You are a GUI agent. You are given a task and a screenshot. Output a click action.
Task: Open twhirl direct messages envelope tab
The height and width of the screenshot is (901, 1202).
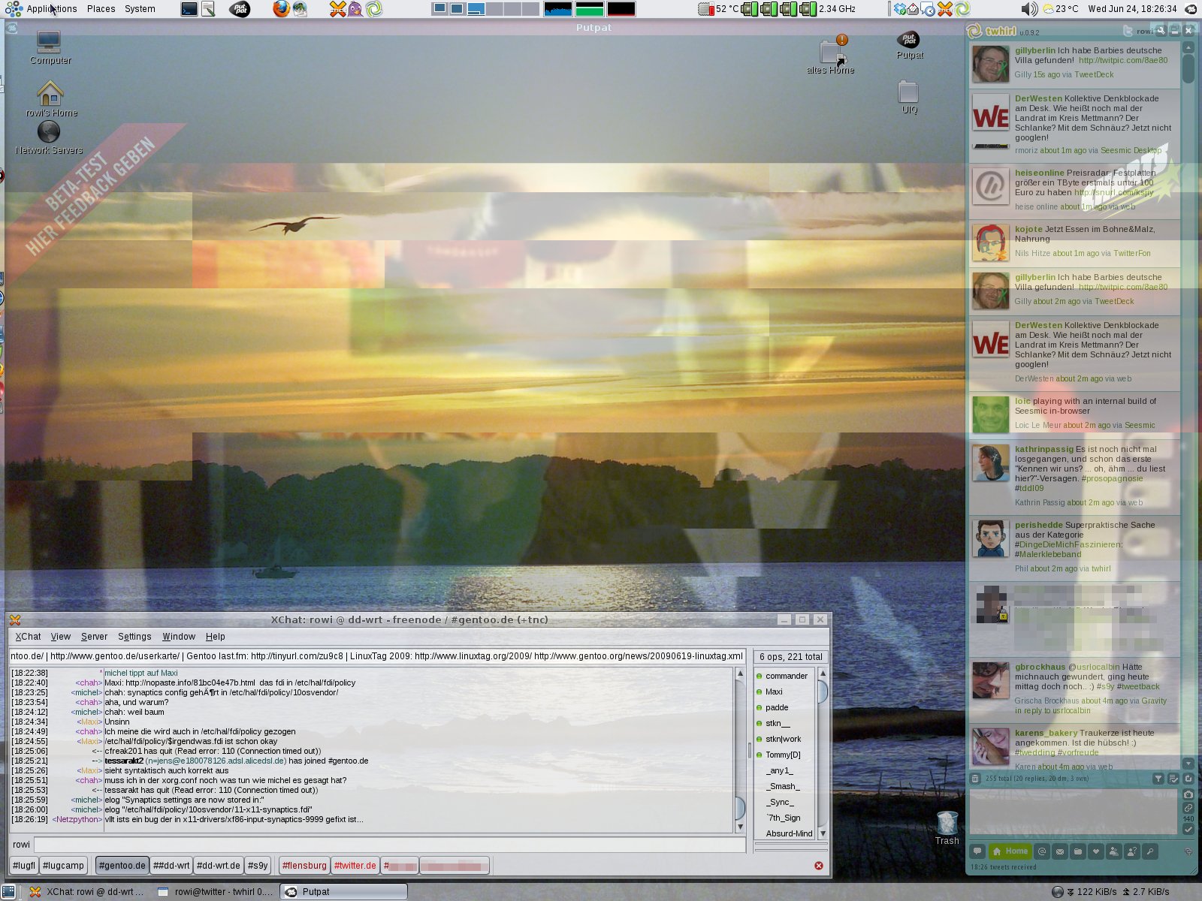1060,851
